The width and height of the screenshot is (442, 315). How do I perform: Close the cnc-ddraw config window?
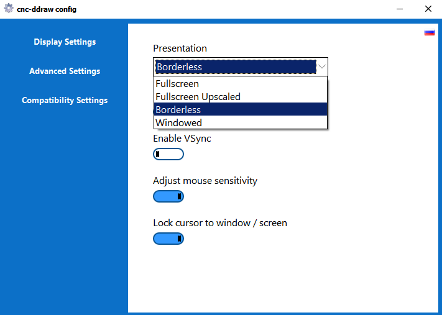pos(428,9)
